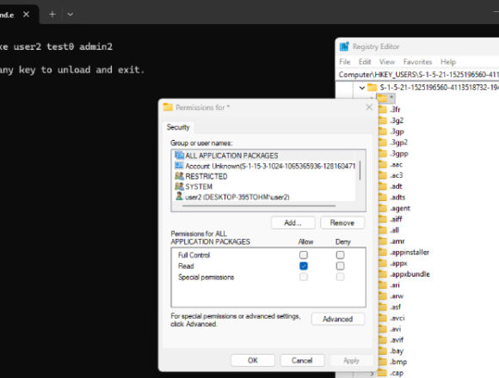Click the folder icon in Permissions title bar
The height and width of the screenshot is (378, 499).
(168, 107)
